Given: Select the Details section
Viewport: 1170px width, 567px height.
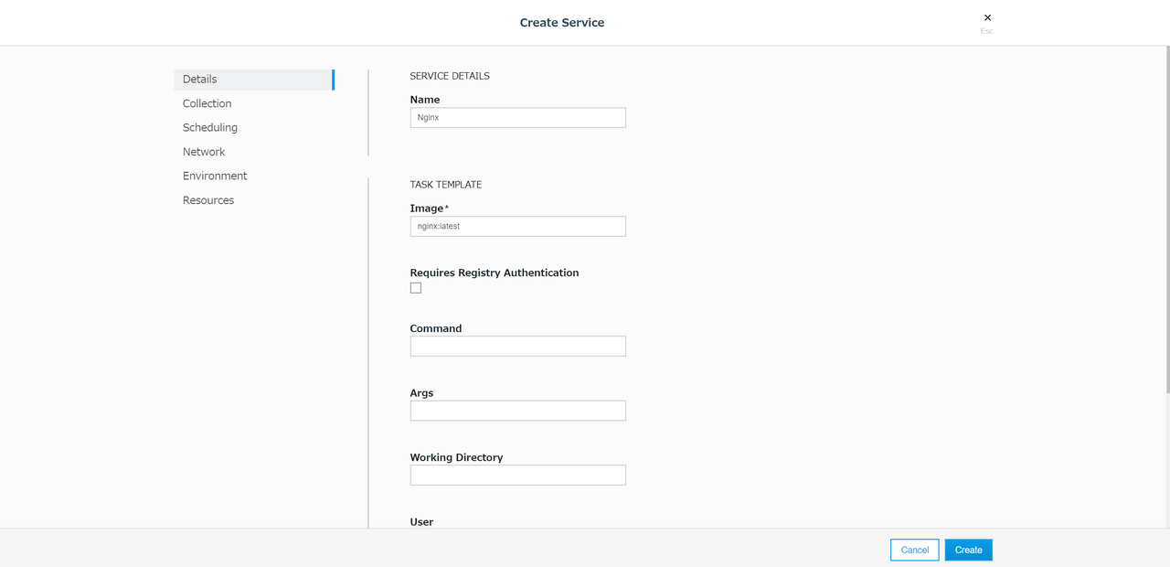Looking at the screenshot, I should pos(254,80).
